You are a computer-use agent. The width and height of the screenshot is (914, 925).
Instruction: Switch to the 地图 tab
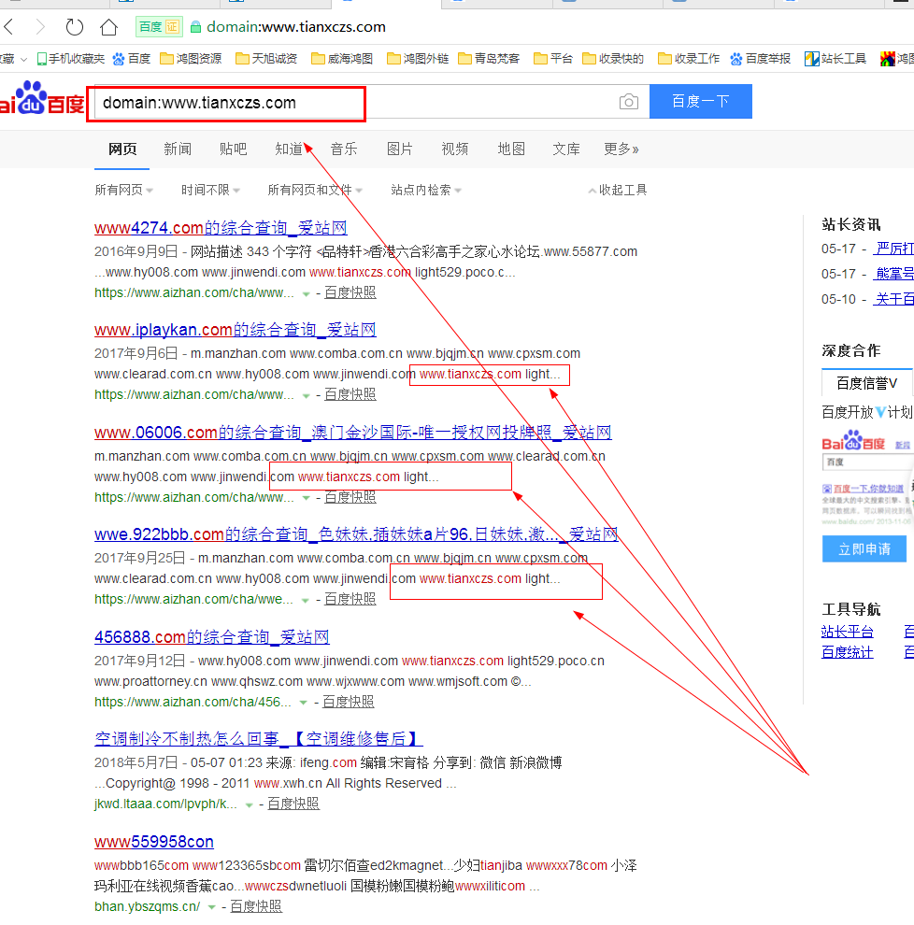click(x=511, y=149)
